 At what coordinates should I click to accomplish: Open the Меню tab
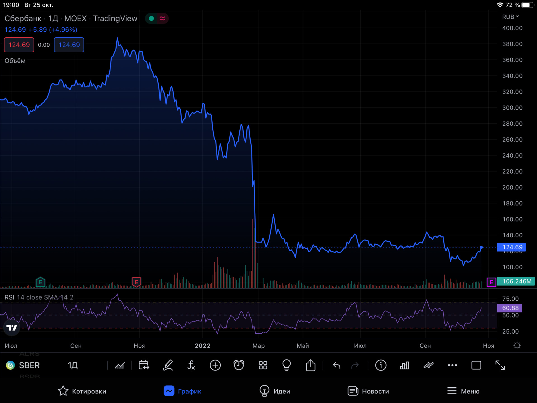[463, 391]
